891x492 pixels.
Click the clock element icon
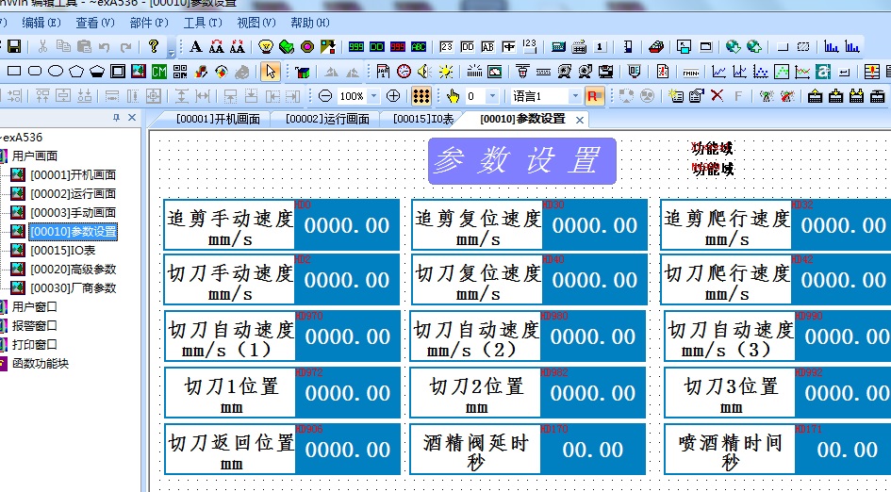tap(404, 71)
